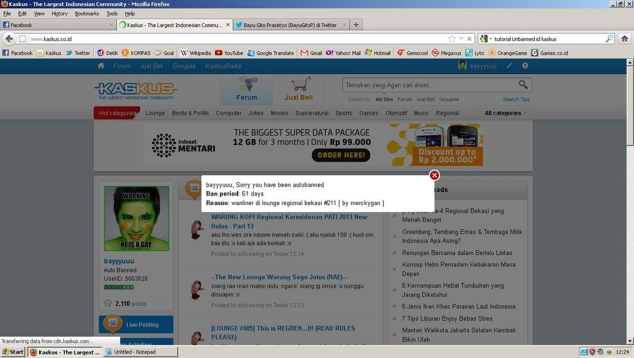Click bayyyuuu profile avatar image

coord(136,218)
